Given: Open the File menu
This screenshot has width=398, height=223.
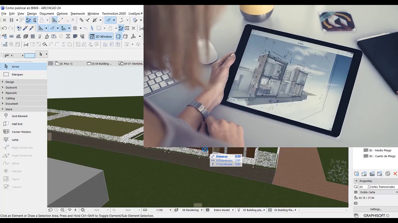Looking at the screenshot, I should tap(4, 14).
